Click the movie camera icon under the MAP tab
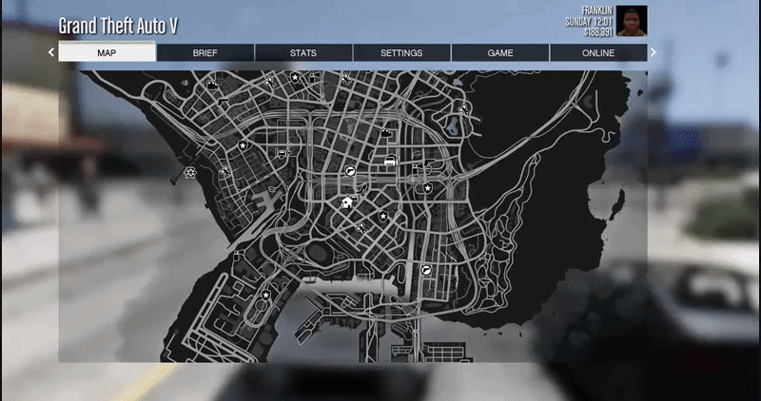761x401 pixels. [x=212, y=85]
